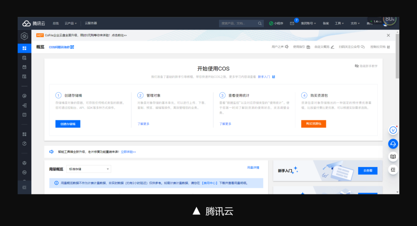Click 了解更多 under 管理对象
Screen dimensions: 417x226
tap(143, 124)
